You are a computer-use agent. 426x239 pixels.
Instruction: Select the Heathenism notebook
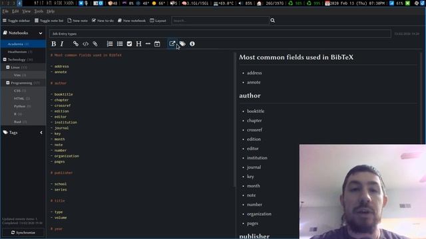(x=23, y=52)
